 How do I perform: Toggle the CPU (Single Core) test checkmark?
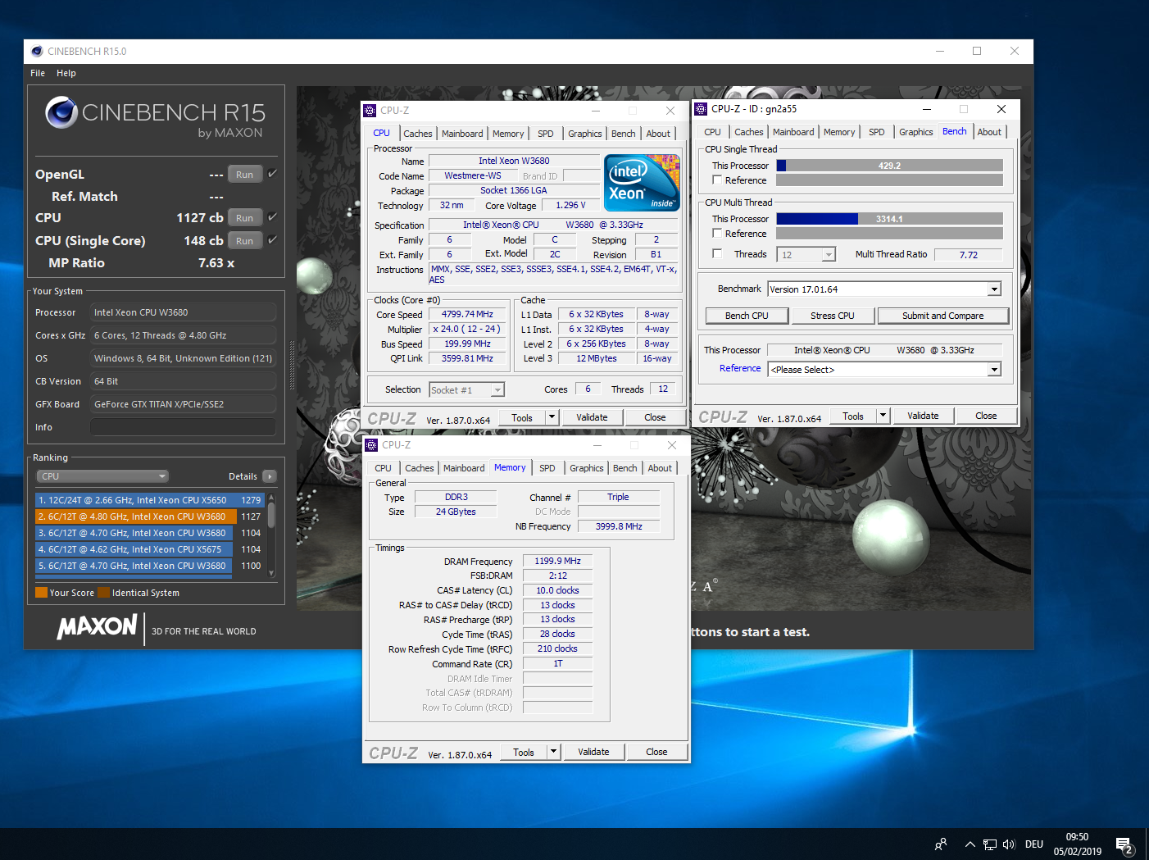point(272,239)
